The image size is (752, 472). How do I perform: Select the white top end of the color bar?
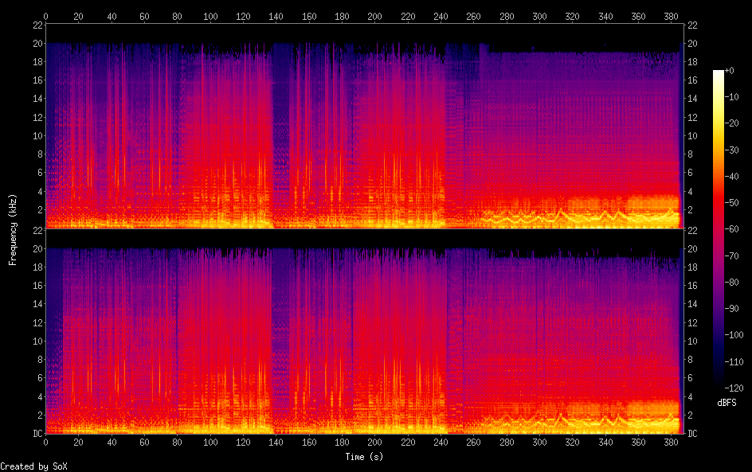point(719,72)
